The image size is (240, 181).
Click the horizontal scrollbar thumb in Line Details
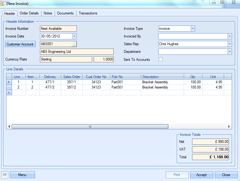coord(90,127)
